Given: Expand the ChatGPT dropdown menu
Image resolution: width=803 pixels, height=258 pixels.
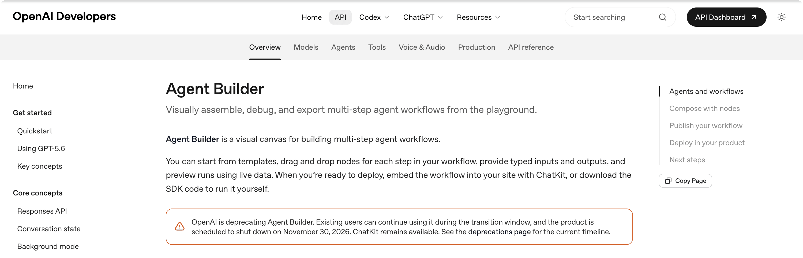Looking at the screenshot, I should 423,17.
